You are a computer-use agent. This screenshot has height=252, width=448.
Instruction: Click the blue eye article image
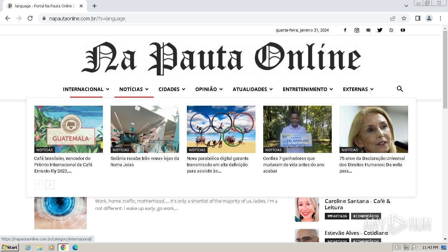point(61,213)
